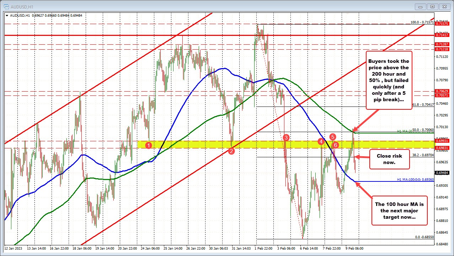The width and height of the screenshot is (454, 256).
Task: Click circled marker 3 near the price drop
Action: pos(286,138)
